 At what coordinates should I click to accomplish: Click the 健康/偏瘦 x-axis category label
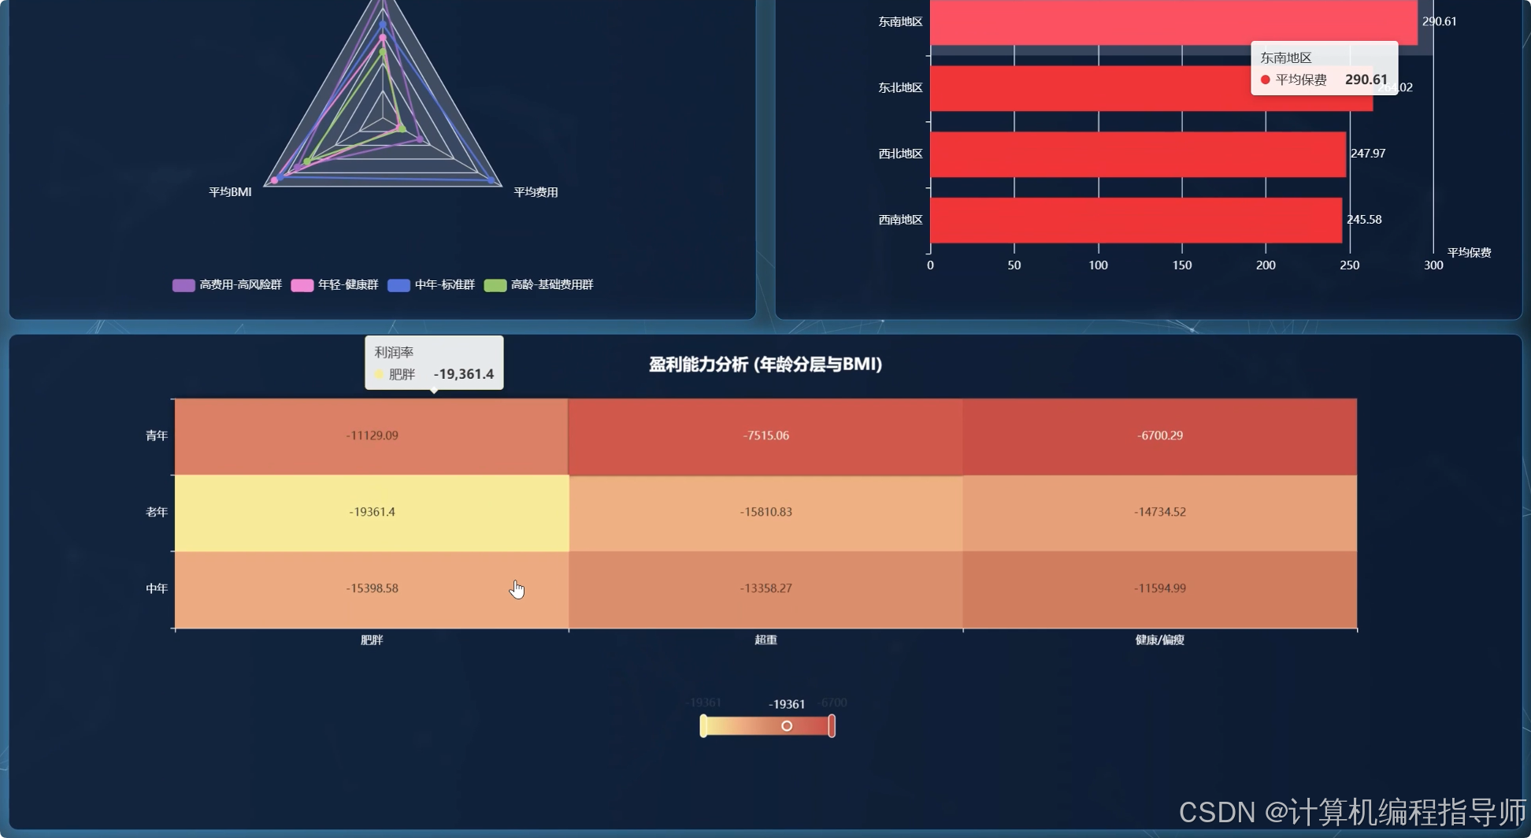click(x=1159, y=640)
